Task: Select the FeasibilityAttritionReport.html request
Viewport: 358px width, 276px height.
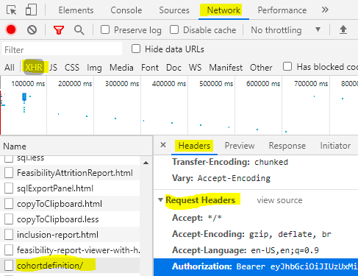Action: click(x=70, y=173)
